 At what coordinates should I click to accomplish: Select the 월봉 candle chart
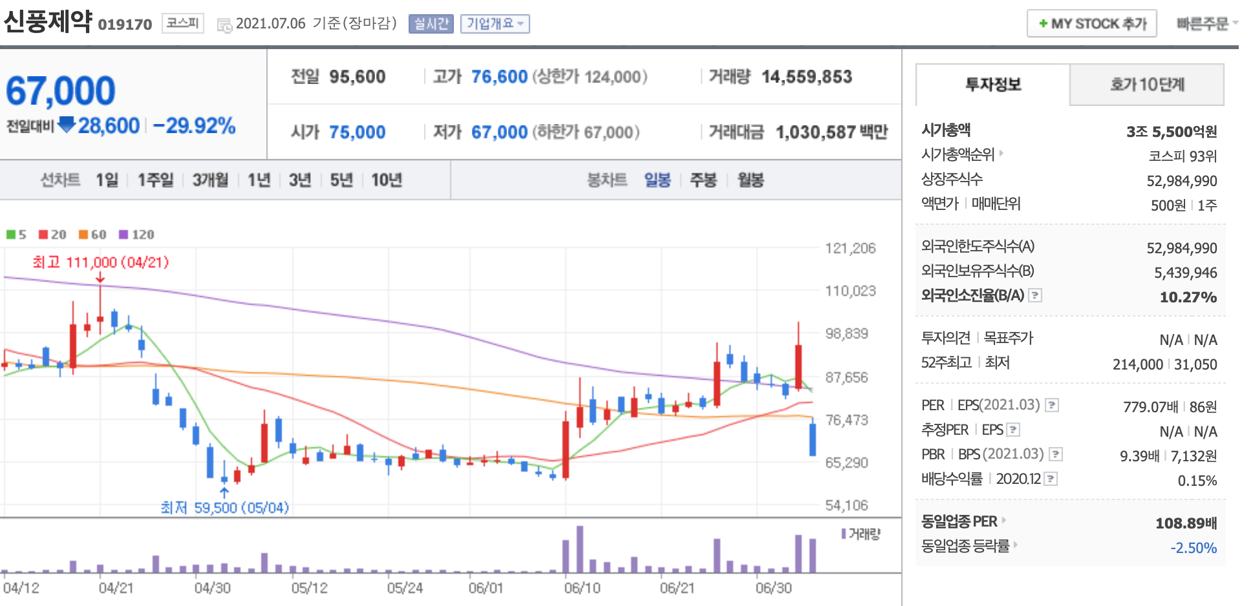coord(751,180)
